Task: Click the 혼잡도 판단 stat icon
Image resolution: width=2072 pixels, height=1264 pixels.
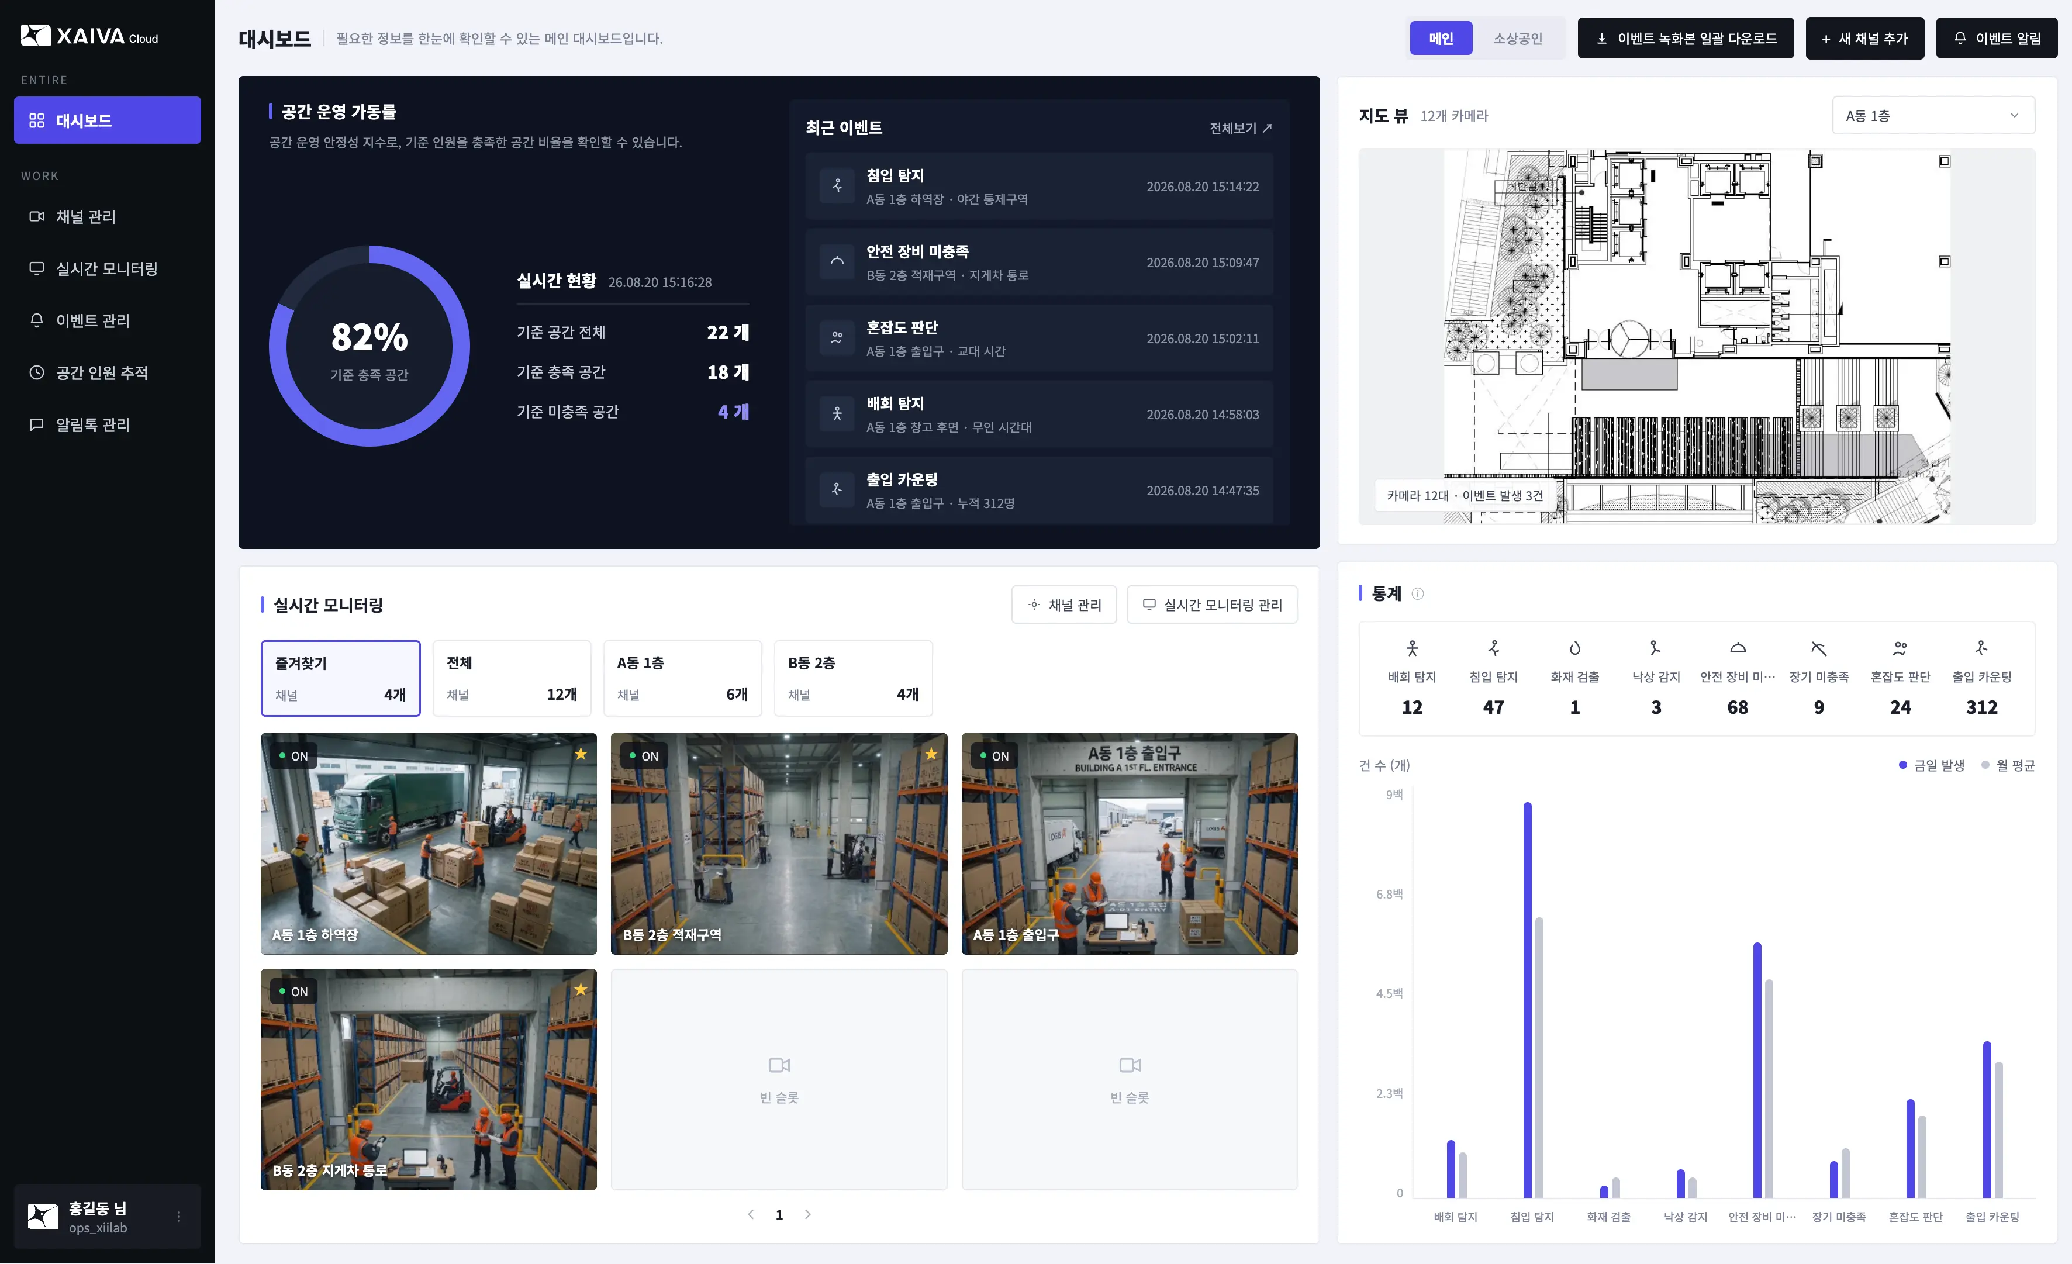Action: (x=1901, y=648)
